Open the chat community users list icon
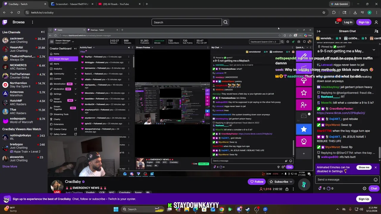The image size is (381, 214). point(376,31)
